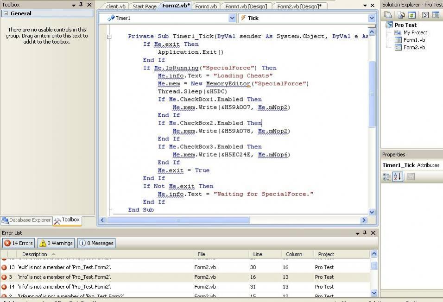Viewport: 443px width, 302px height.
Task: Close the Toolbox panel
Action: pyautogui.click(x=89, y=5)
